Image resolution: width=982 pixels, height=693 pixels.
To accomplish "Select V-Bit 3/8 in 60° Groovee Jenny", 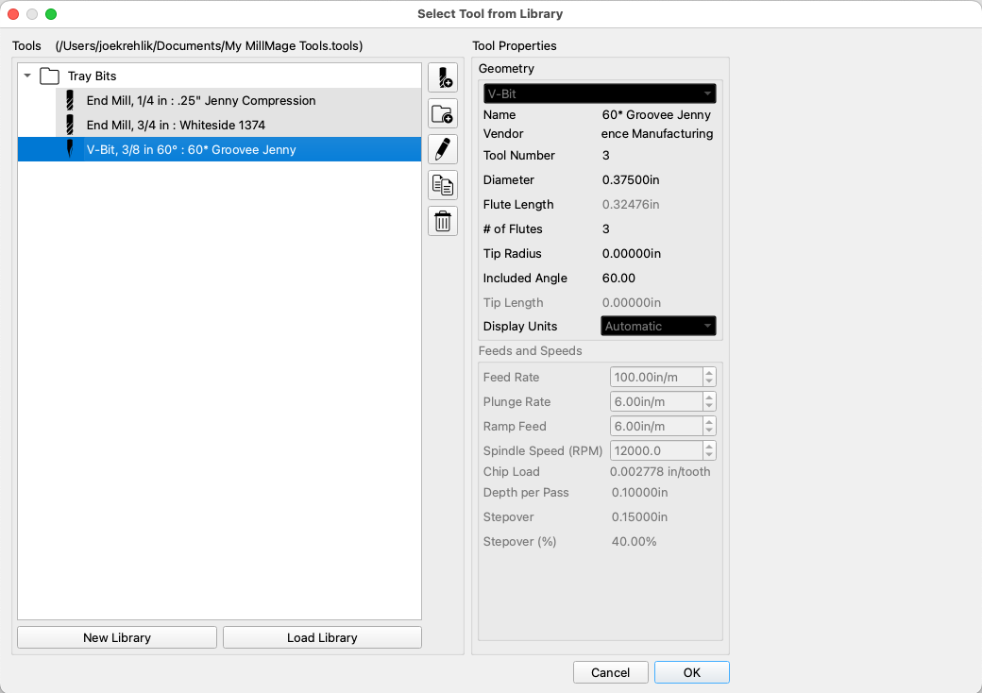I will [219, 149].
